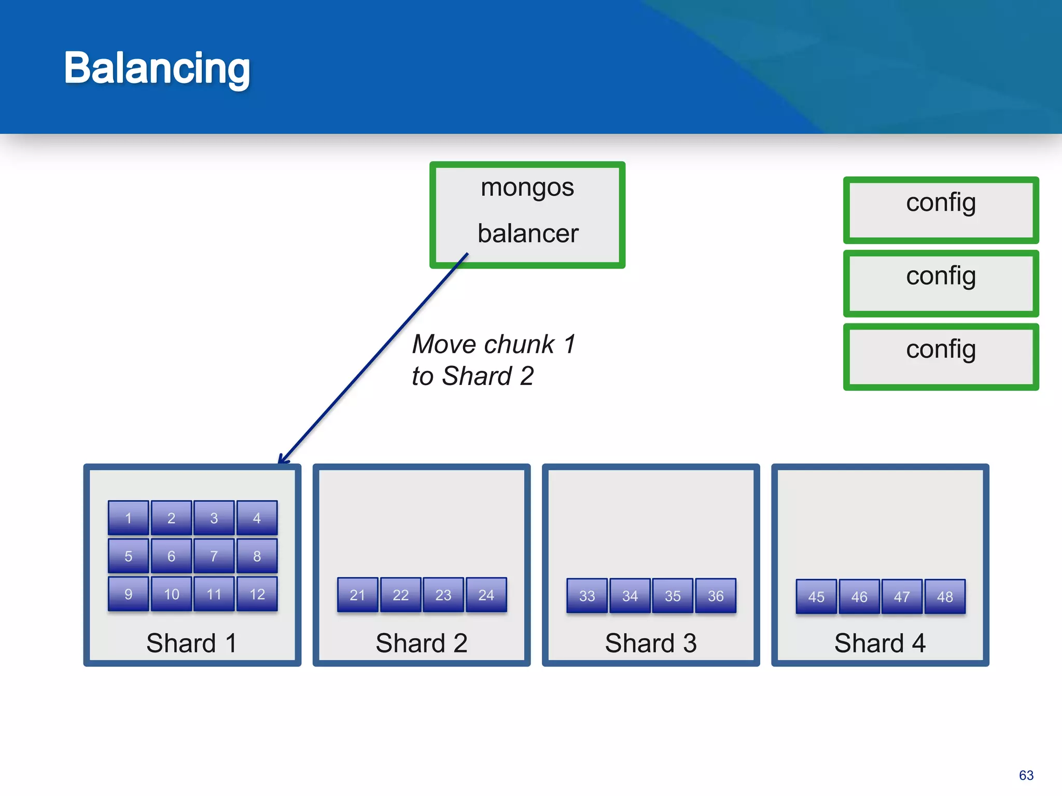Click the Shard 2 label
The image size is (1062, 796).
click(x=422, y=643)
